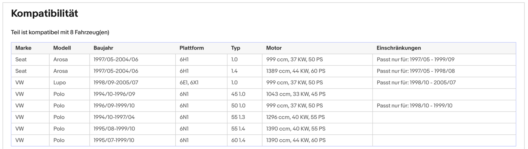Screen dimensions: 528x149
Task: Select the 1296 ccm, 40 KW, 55 PS cell
Action: tap(295, 117)
